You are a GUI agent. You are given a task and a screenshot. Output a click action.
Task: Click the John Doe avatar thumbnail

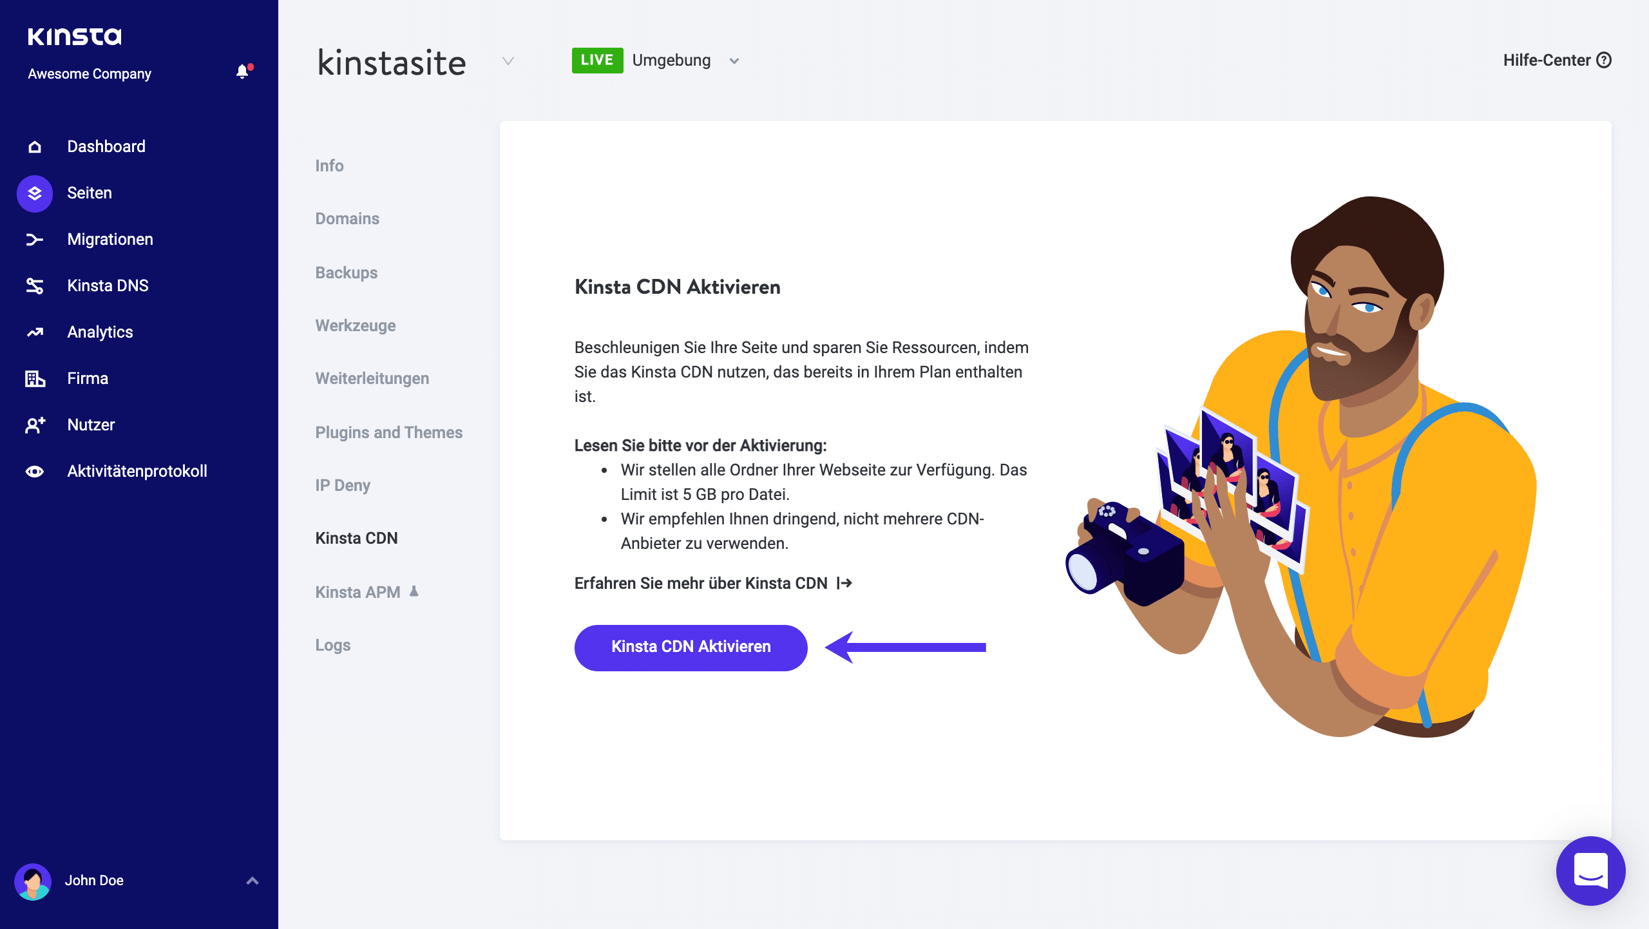(x=34, y=881)
